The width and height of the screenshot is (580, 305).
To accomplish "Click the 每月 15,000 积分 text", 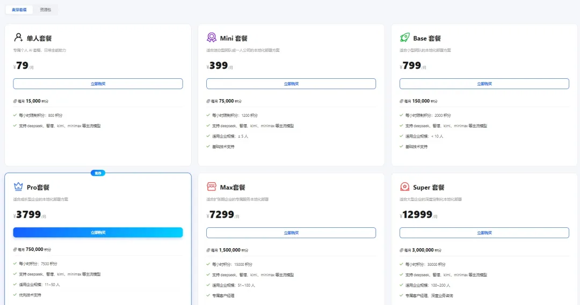I will [33, 101].
